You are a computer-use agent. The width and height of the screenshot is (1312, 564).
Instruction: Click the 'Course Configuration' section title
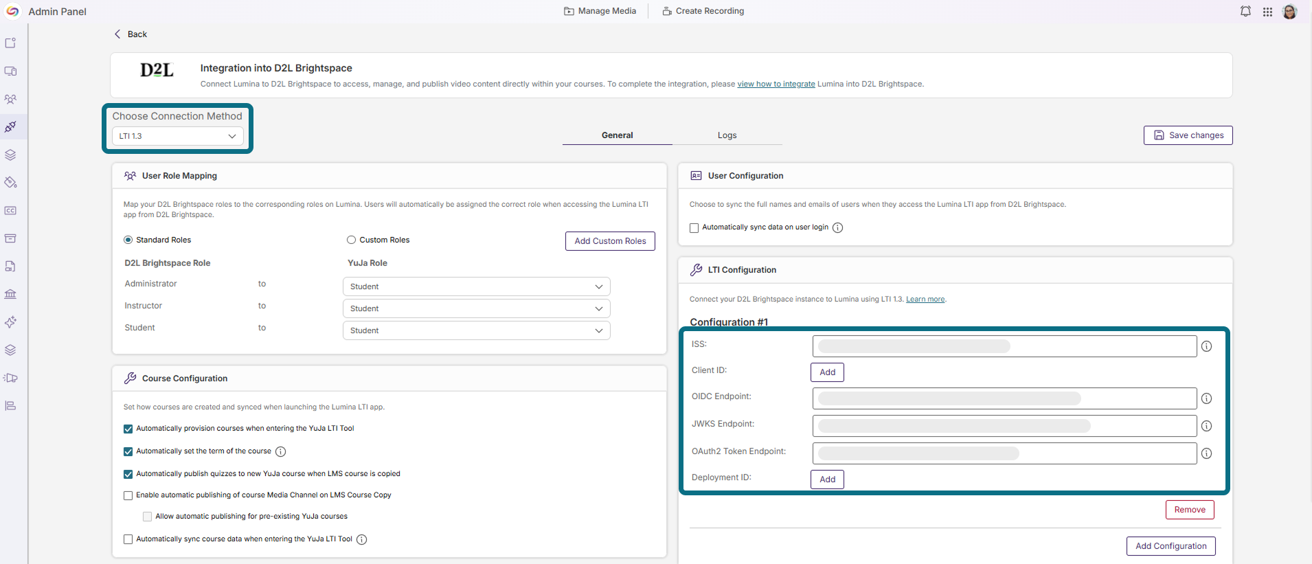click(185, 379)
